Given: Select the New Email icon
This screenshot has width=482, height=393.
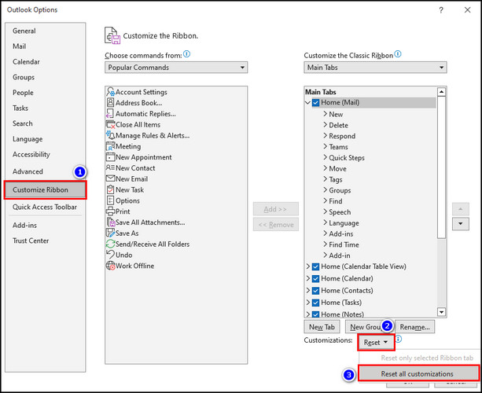Looking at the screenshot, I should pos(109,179).
